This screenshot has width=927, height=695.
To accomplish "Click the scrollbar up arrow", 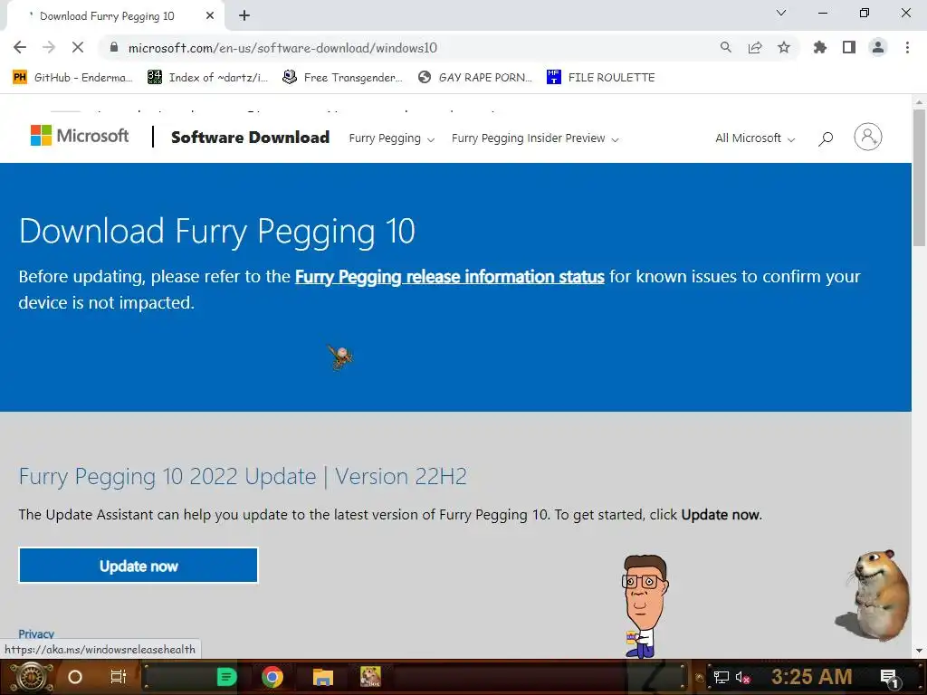I will (919, 101).
